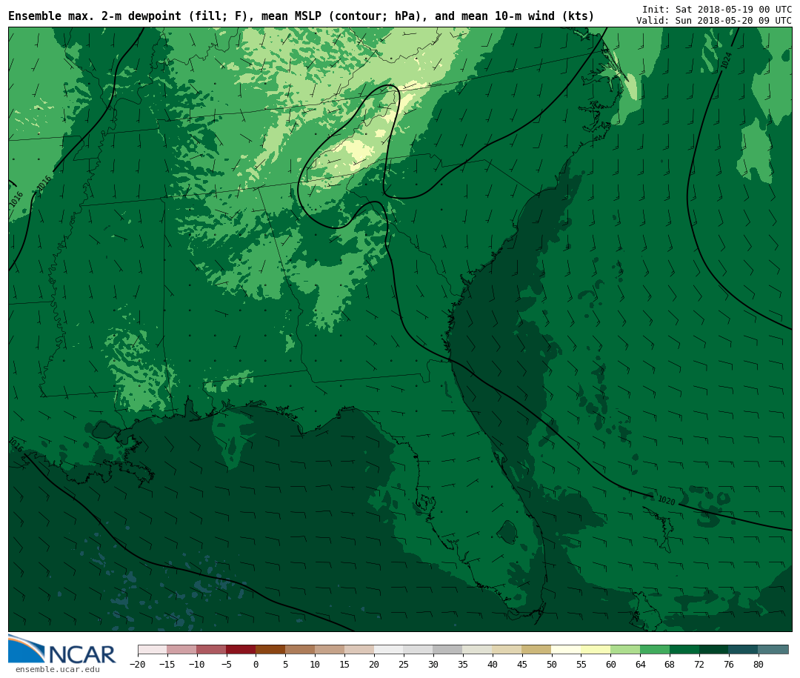
Task: Pick the pale olive 35 to 40 swatch
Action: pos(478,650)
